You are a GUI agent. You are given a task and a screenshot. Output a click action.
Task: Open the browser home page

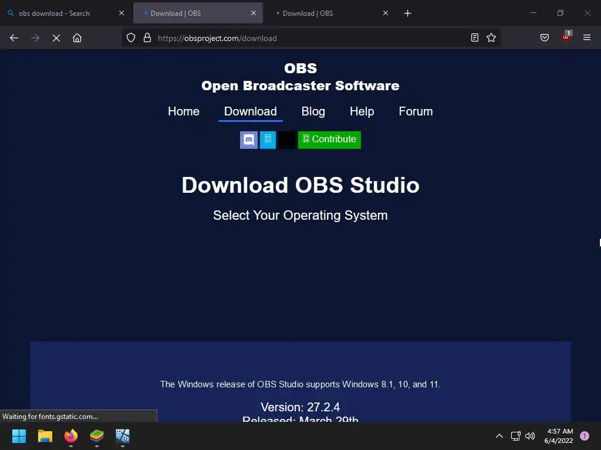[x=77, y=38]
